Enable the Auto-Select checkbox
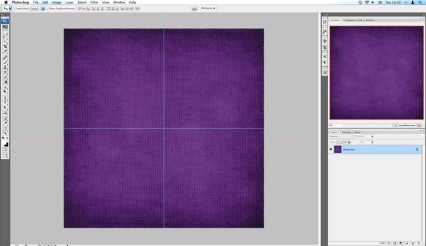426x246 pixels. coord(16,9)
